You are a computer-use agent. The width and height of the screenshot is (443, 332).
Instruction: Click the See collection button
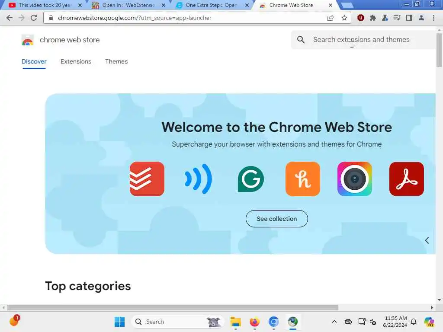276,218
